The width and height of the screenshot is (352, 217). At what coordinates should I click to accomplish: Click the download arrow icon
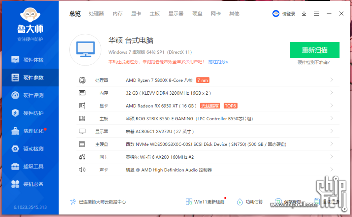(304, 14)
